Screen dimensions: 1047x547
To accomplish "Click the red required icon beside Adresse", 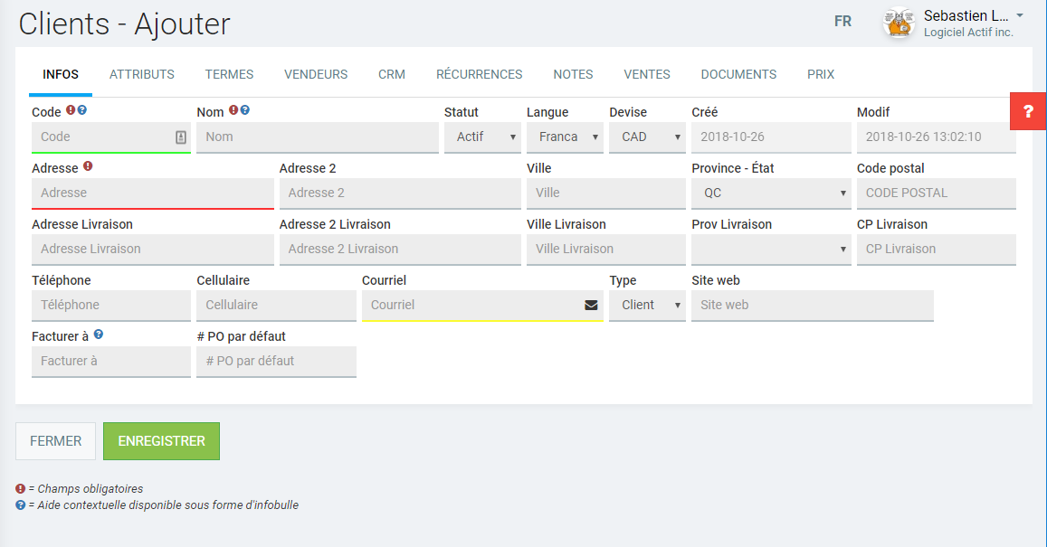I will pos(88,166).
